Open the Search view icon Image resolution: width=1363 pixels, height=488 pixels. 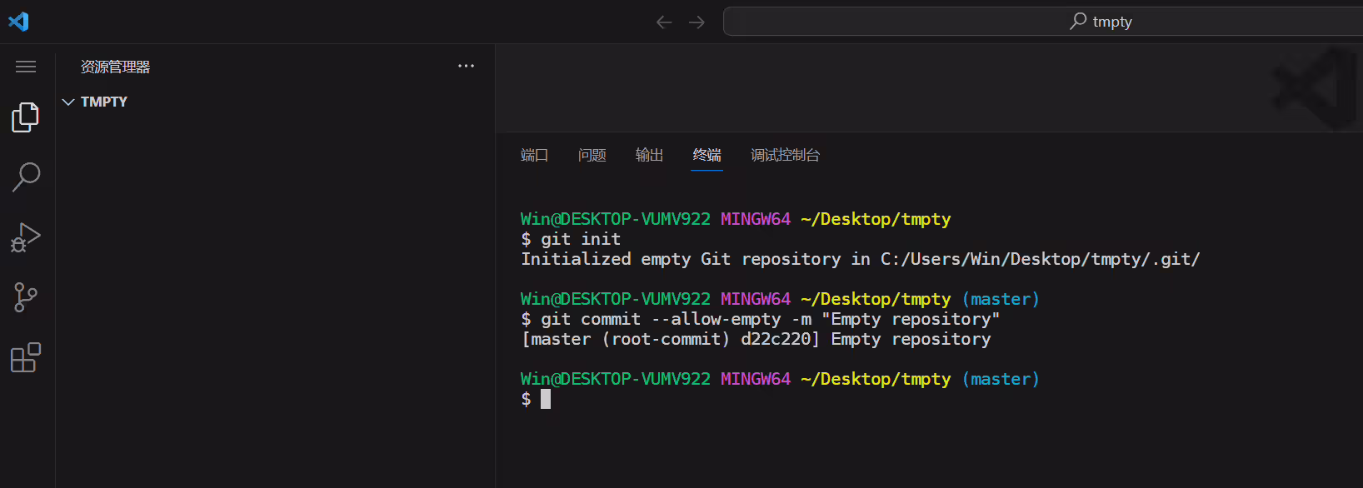[x=26, y=177]
